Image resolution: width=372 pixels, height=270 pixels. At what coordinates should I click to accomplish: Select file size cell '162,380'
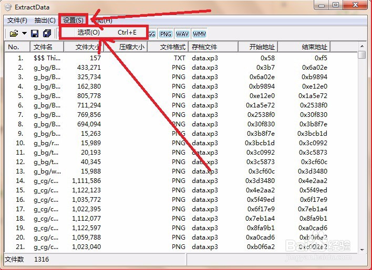89,87
